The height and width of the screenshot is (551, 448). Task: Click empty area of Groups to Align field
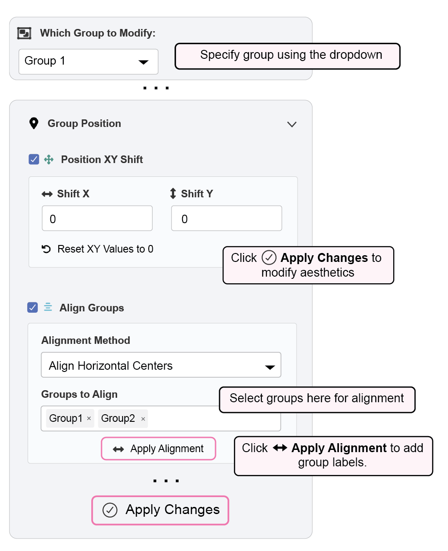point(183,419)
